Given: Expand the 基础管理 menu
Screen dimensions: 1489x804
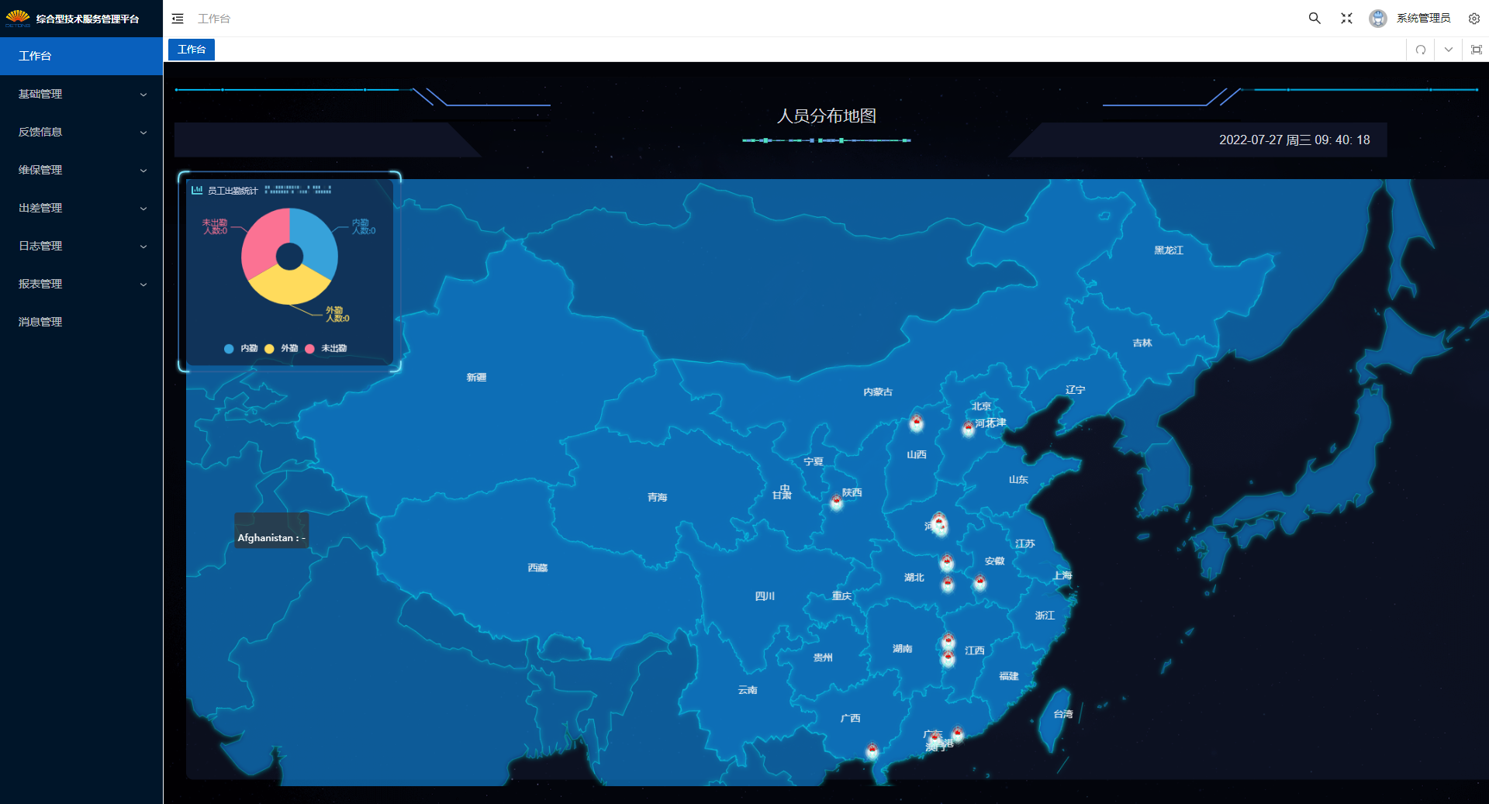Looking at the screenshot, I should 81,94.
